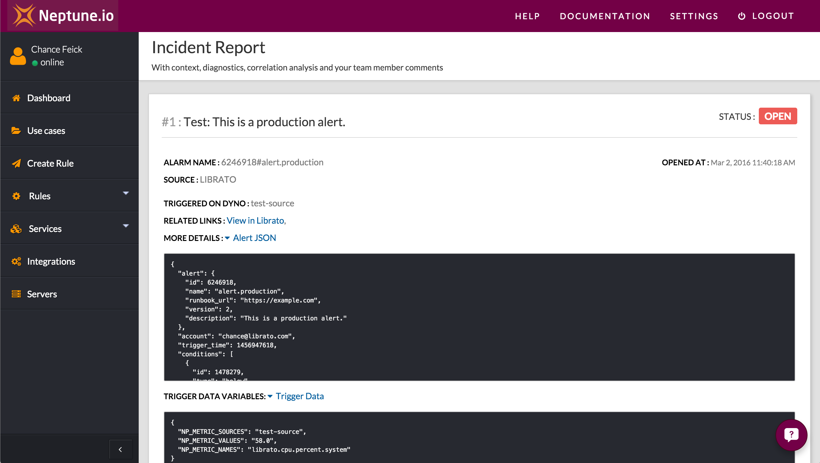Select the LIBRATO source value
Image resolution: width=820 pixels, height=463 pixels.
(x=218, y=179)
